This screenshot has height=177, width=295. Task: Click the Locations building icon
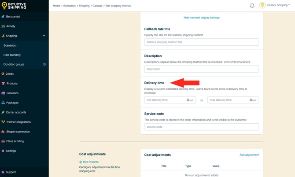point(3,93)
